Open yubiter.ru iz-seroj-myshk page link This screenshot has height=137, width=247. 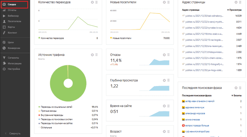(x=204, y=22)
